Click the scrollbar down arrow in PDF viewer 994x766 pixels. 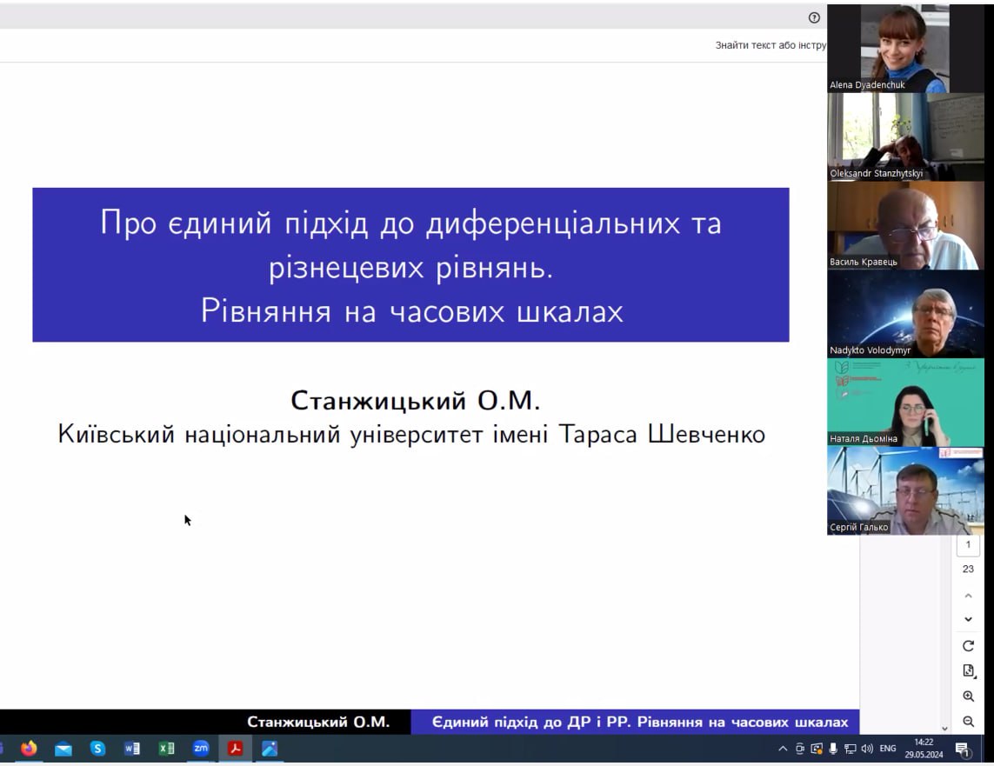point(944,729)
